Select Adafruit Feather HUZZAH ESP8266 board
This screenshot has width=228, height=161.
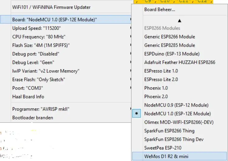tap(180, 62)
